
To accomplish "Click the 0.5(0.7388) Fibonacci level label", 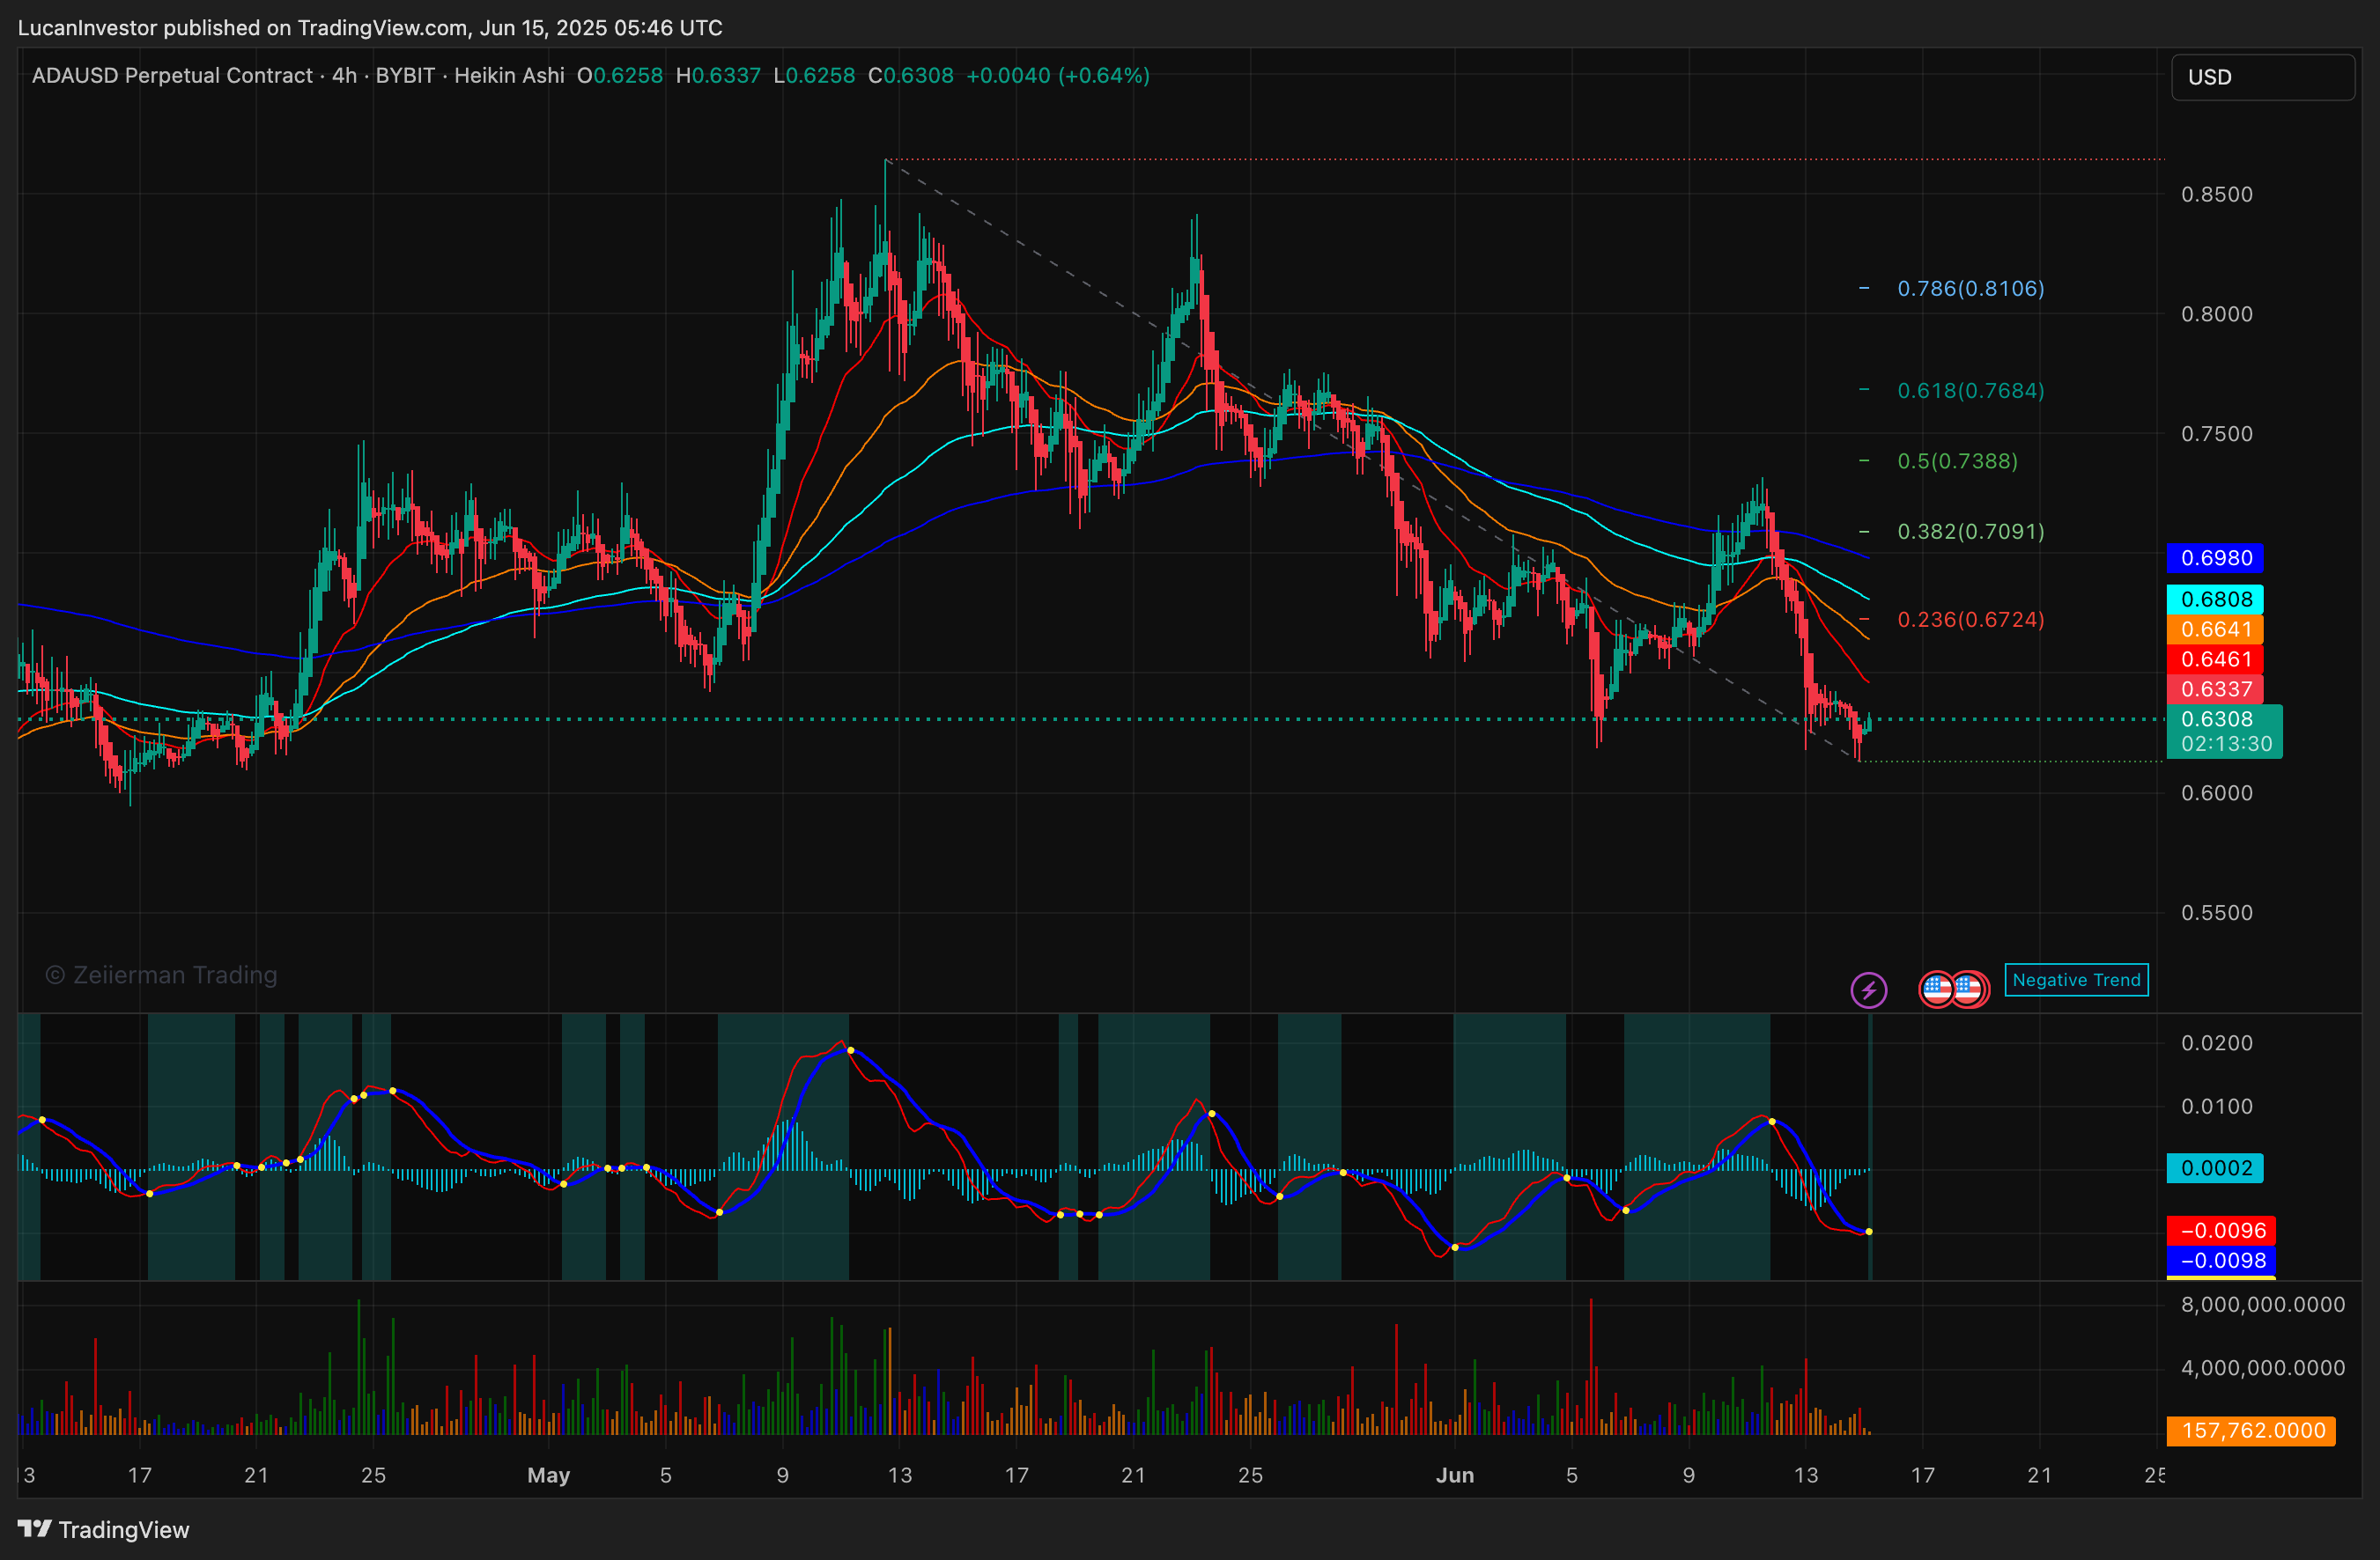I will point(1957,460).
